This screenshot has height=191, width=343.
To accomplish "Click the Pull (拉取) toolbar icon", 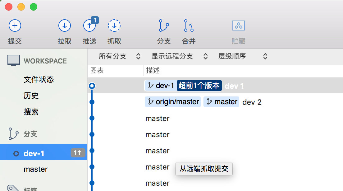I will (65, 26).
